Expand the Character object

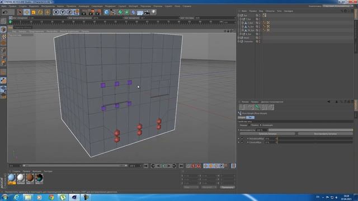click(x=239, y=41)
